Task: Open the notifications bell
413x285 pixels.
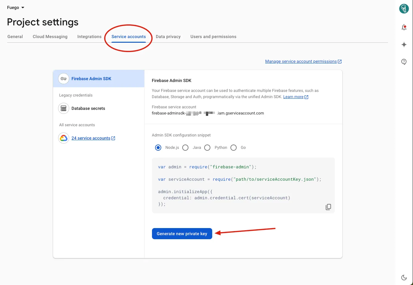Action: tap(404, 27)
